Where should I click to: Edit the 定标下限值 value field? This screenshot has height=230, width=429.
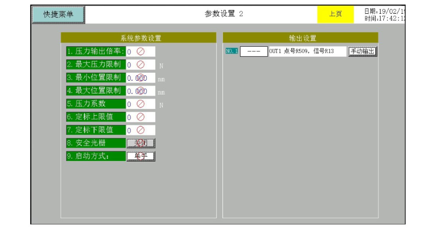pos(141,130)
